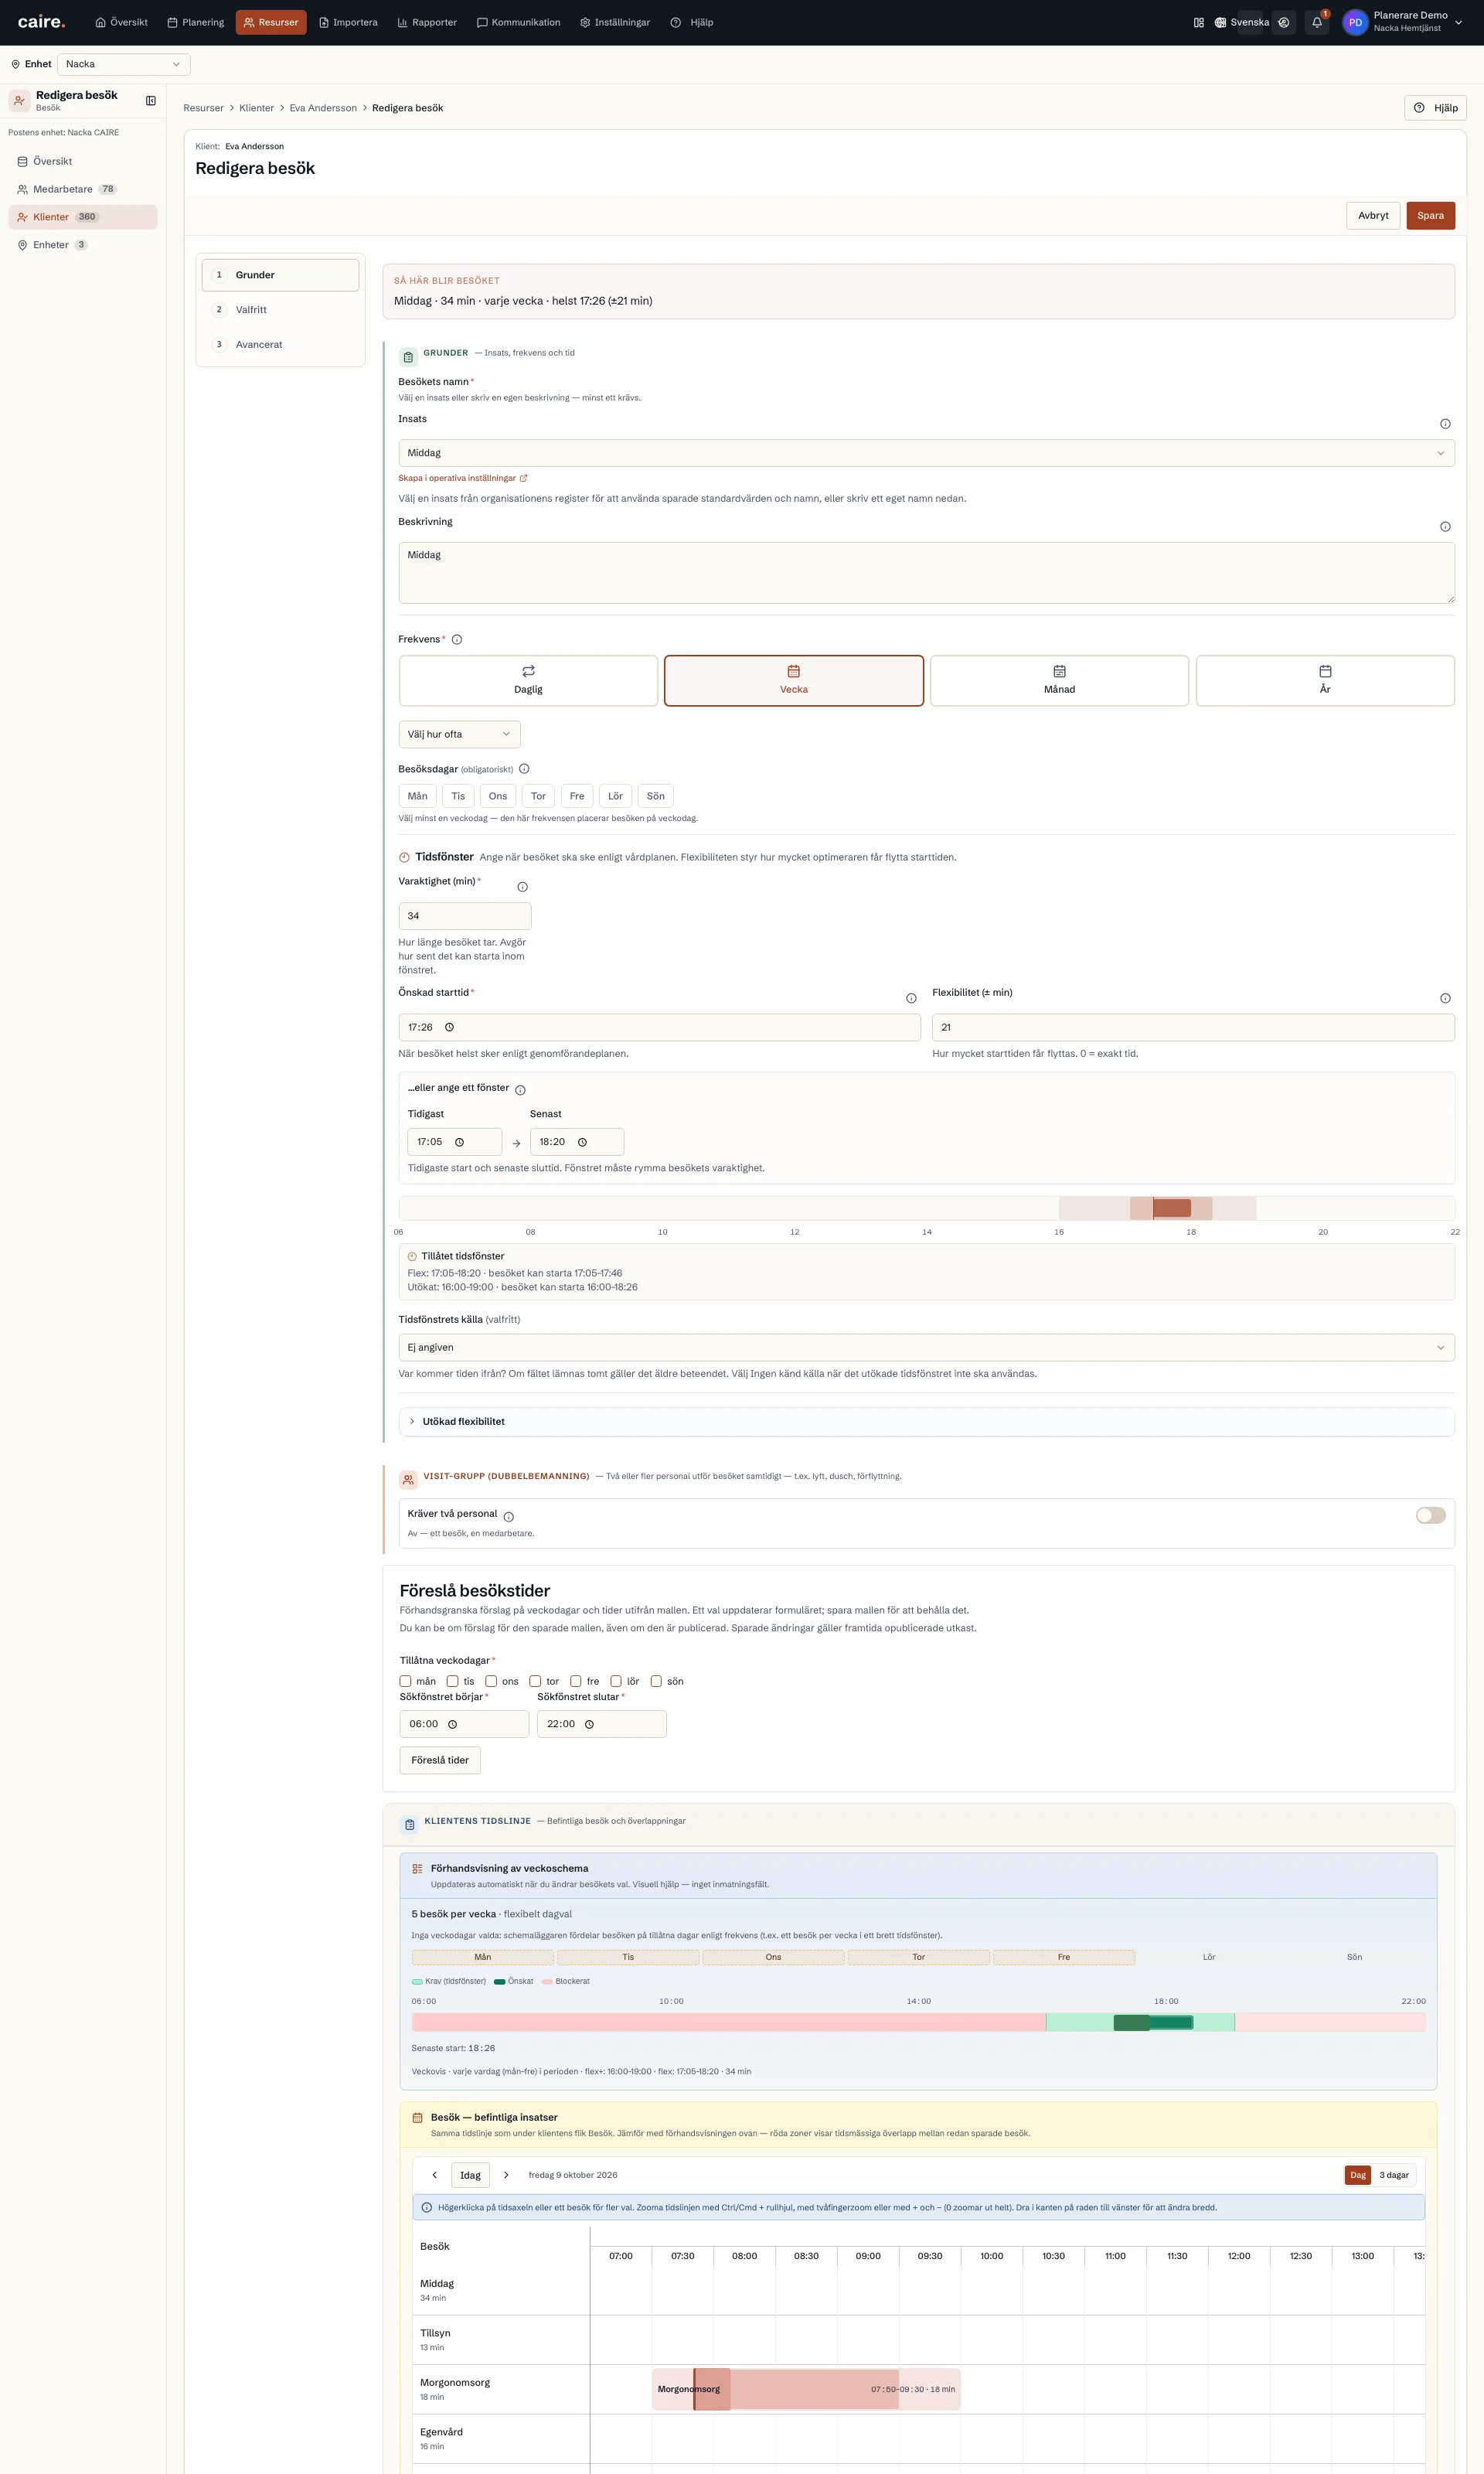This screenshot has width=1484, height=2474.
Task: Check the sön allowed weekday checkbox
Action: [656, 1681]
